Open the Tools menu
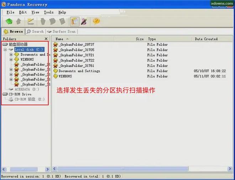The image size is (235, 180). (x=48, y=12)
